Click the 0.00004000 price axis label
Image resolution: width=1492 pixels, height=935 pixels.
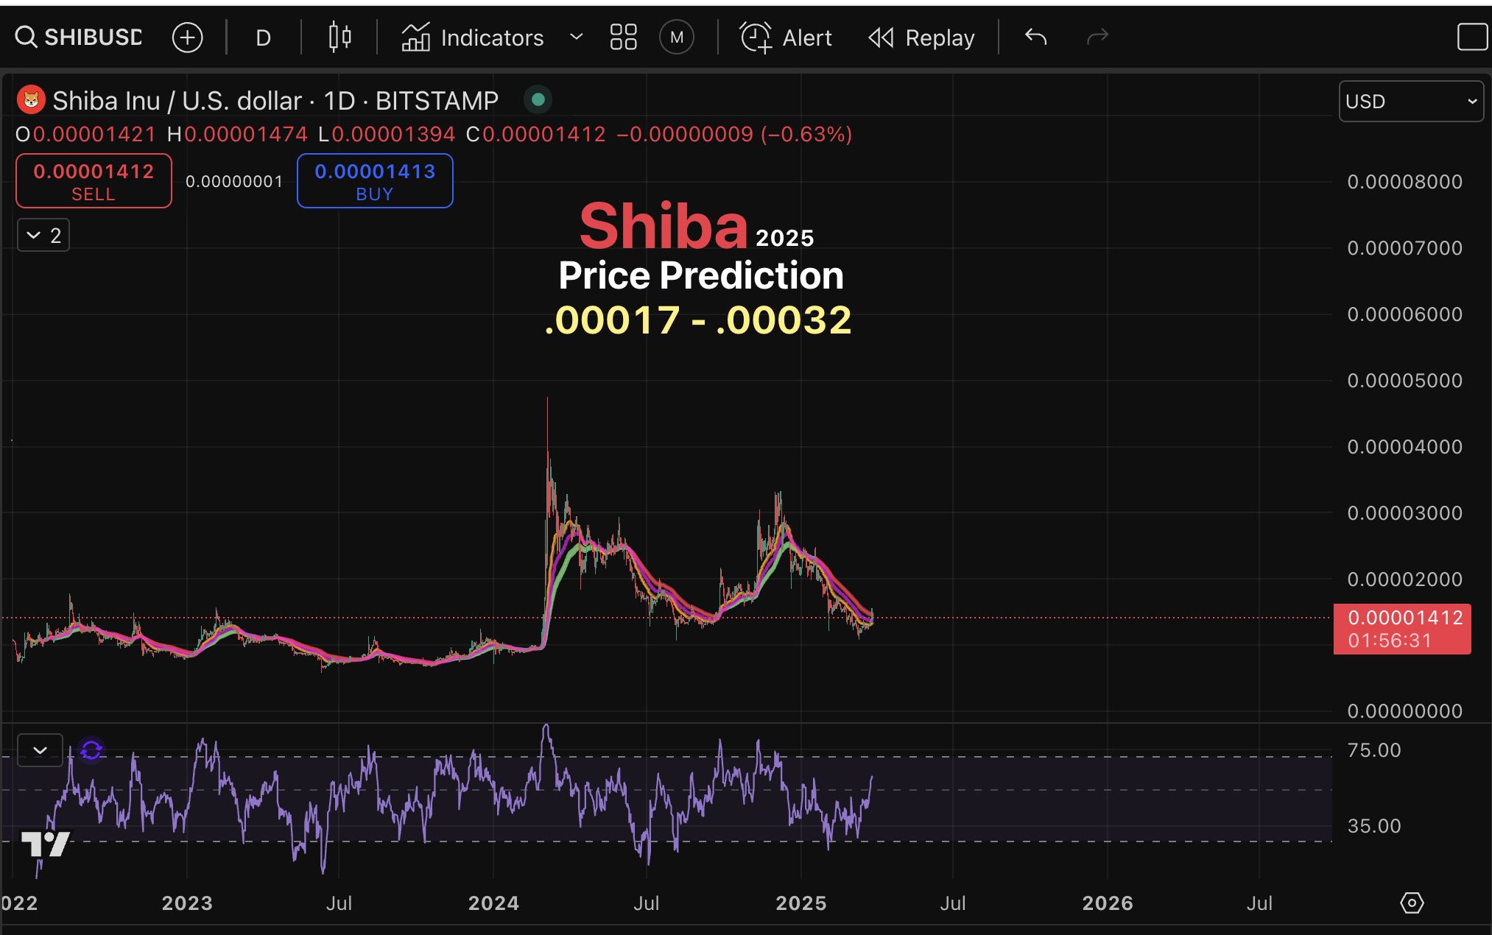[x=1404, y=447]
